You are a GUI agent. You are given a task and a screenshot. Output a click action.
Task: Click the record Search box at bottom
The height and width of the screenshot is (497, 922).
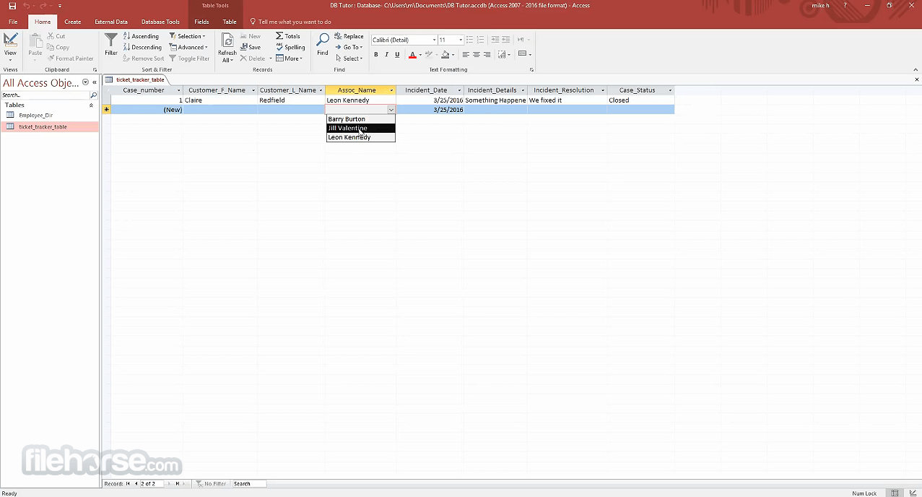point(249,484)
